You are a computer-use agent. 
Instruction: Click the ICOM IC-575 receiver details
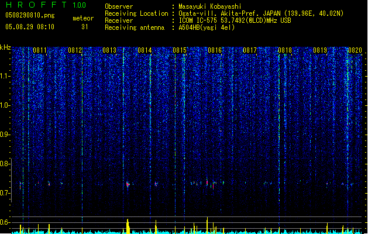(x=235, y=20)
